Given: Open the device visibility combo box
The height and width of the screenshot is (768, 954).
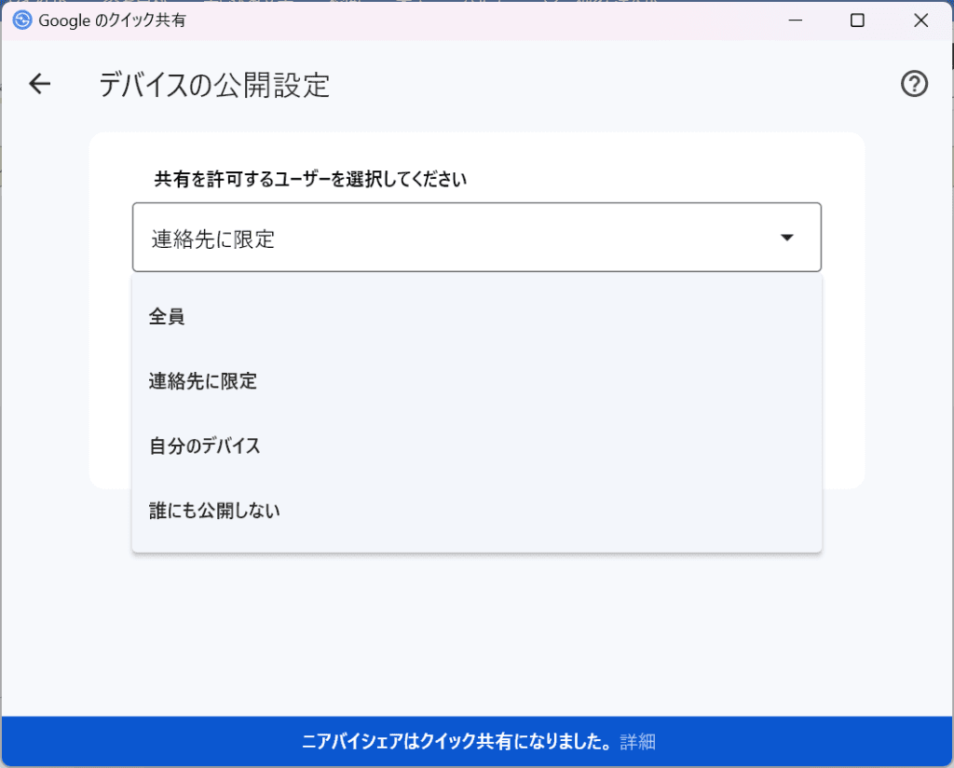Looking at the screenshot, I should click(x=477, y=238).
